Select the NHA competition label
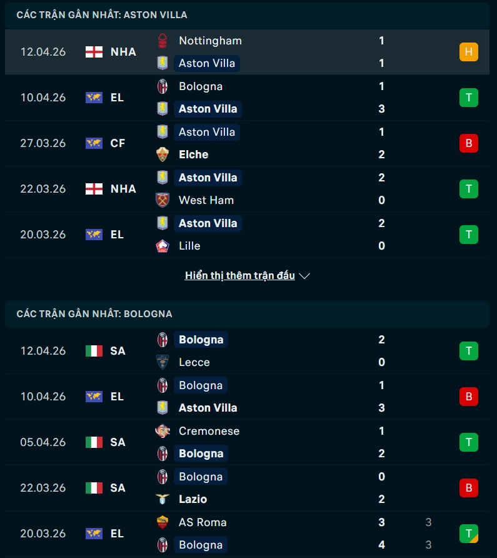This screenshot has height=558, width=497. coord(123,52)
